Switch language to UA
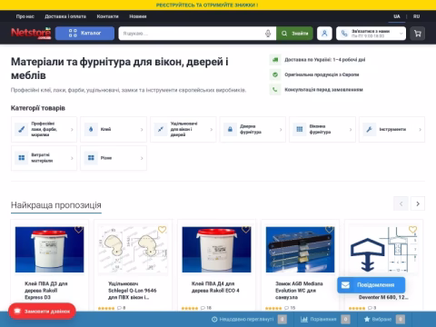The width and height of the screenshot is (436, 327). click(x=397, y=16)
